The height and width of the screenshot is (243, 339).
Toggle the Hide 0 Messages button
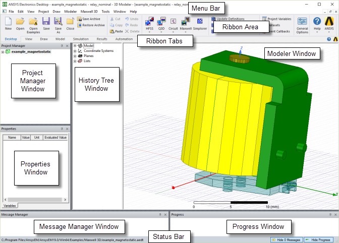[289, 239]
